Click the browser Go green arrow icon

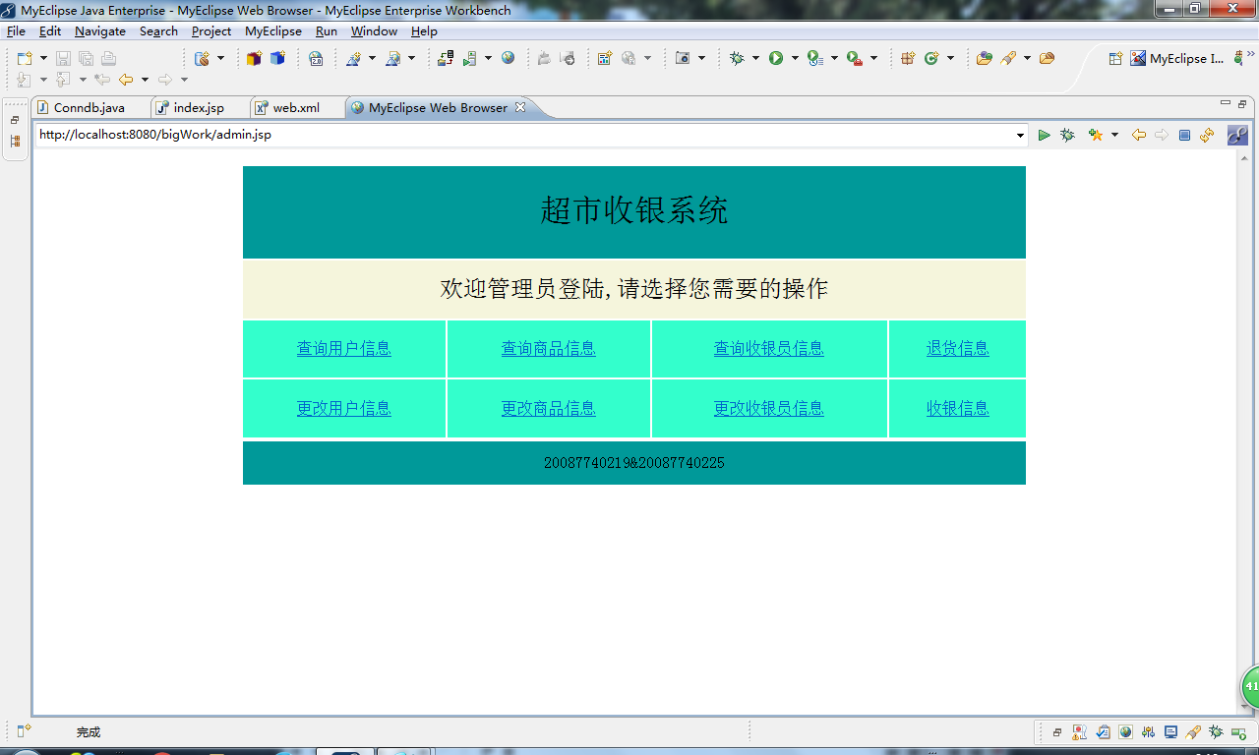(x=1045, y=135)
